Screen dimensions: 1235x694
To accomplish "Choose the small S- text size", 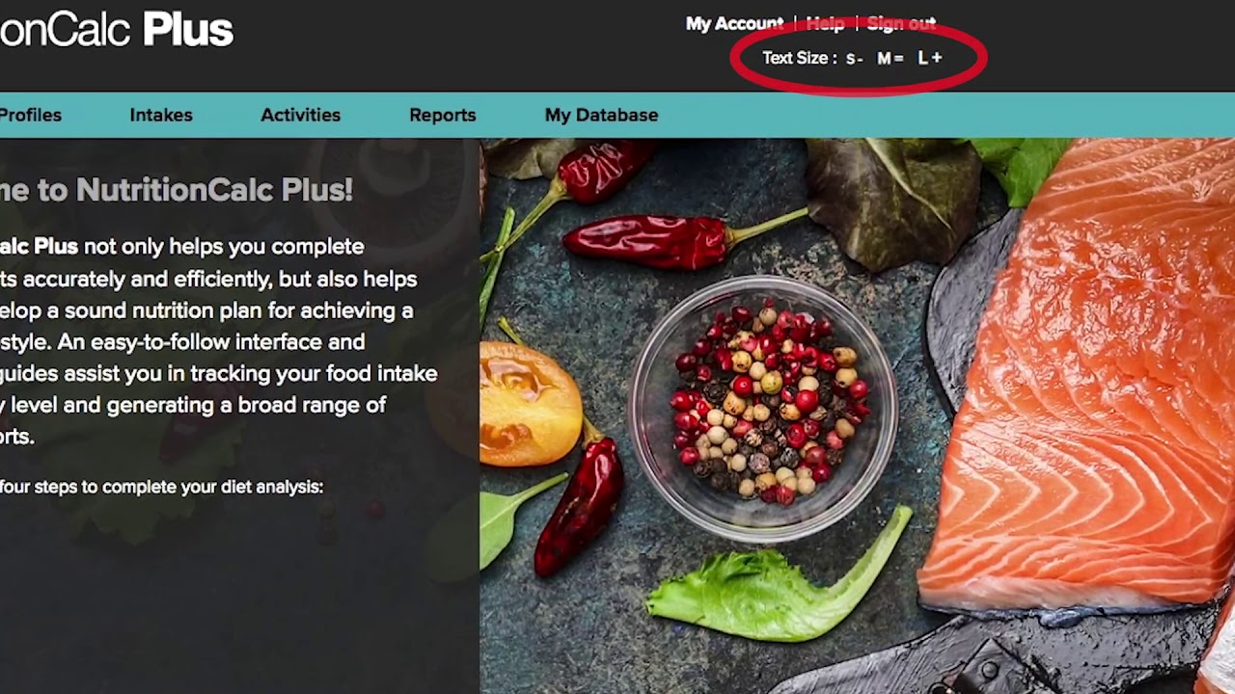I will [854, 58].
